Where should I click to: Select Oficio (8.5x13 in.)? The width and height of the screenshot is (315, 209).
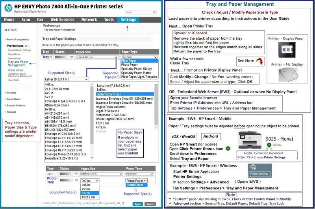pyautogui.click(x=57, y=105)
